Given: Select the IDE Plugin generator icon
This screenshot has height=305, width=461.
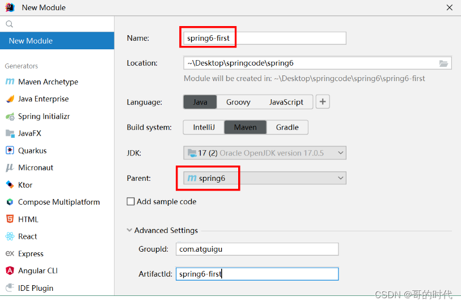Looking at the screenshot, I should pyautogui.click(x=10, y=287).
